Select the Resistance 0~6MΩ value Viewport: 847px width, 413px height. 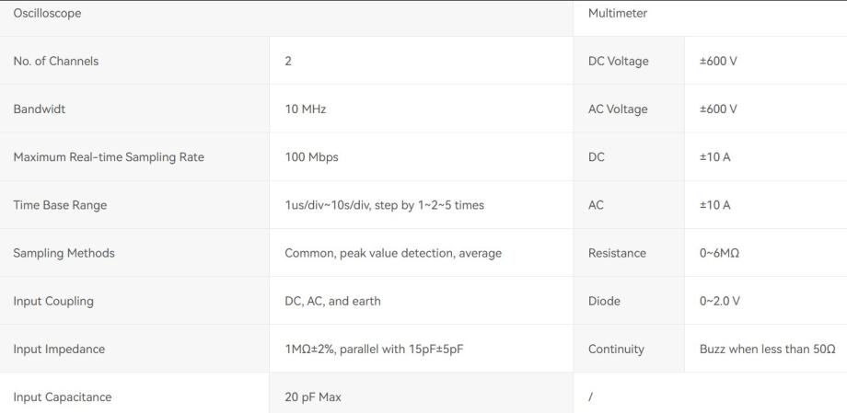click(x=721, y=253)
